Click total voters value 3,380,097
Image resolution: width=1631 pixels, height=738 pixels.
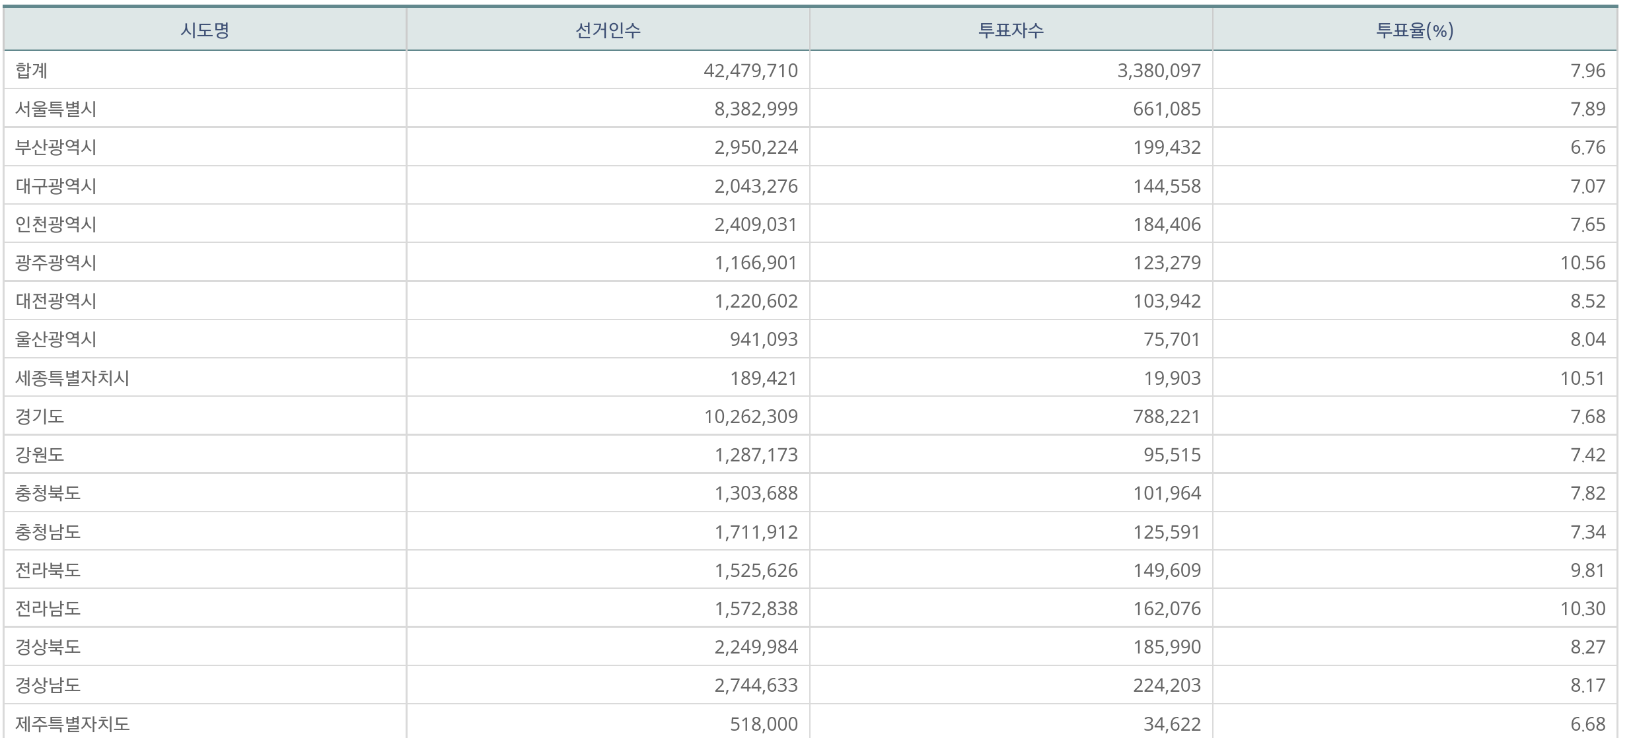[x=1159, y=70]
